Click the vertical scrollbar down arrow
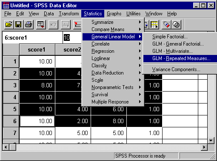Viewport: 217px width, 161px height. click(x=211, y=141)
